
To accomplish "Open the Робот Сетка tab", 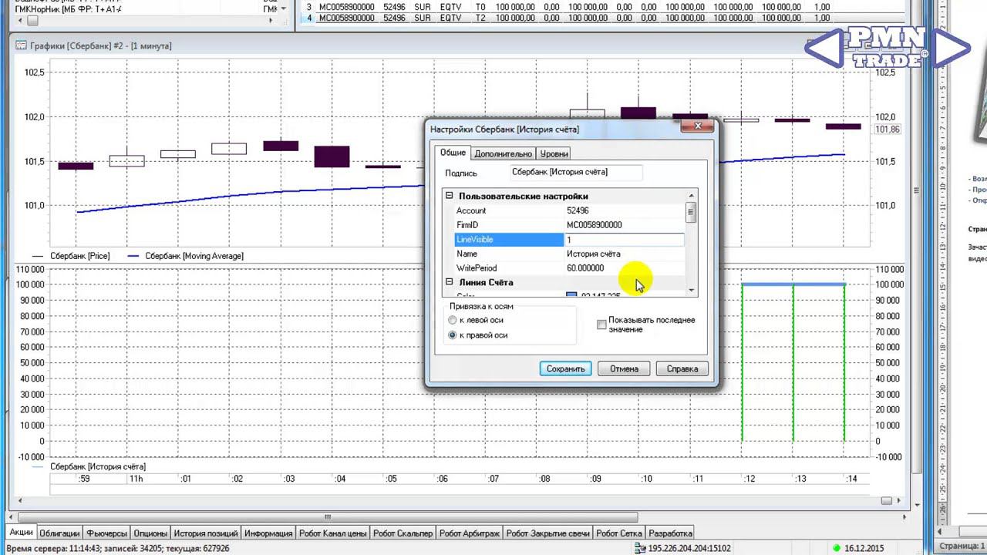I will (x=620, y=533).
